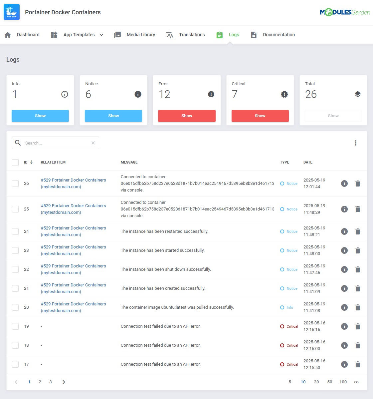Delete log entry 25 with trash icon
Viewport: 373px width, 399px height.
tap(357, 209)
